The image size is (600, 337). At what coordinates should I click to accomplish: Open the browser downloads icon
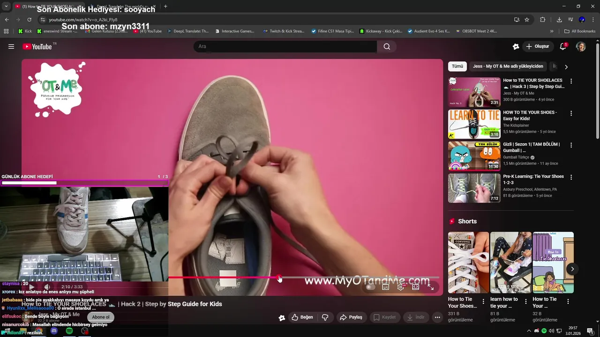click(559, 20)
